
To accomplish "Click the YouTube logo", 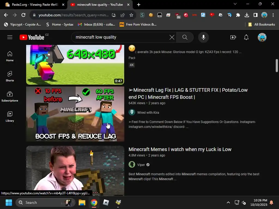I will pyautogui.click(x=32, y=37).
